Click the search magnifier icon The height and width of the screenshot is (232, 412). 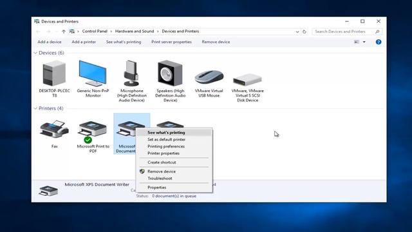coord(377,32)
